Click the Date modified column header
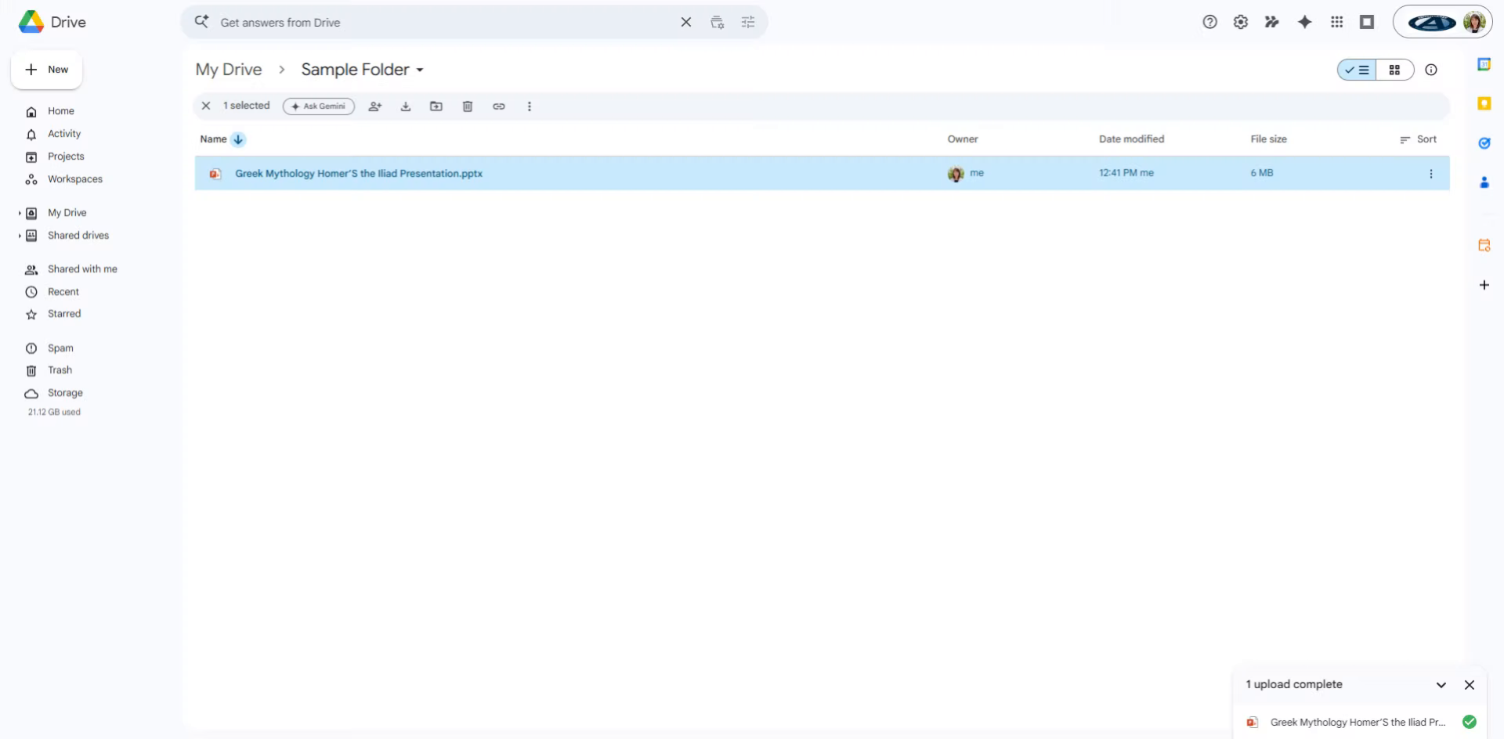This screenshot has width=1504, height=739. coord(1131,139)
